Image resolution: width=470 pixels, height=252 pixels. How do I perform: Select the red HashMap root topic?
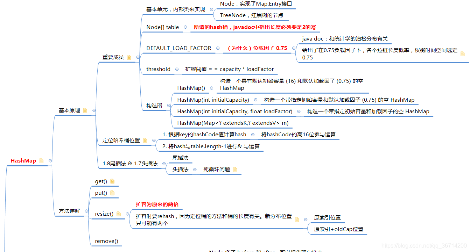[x=23, y=161]
